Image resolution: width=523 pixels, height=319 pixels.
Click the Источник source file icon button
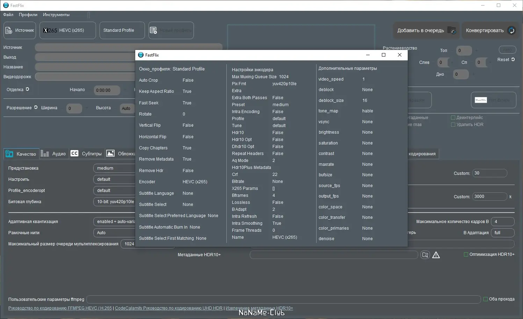(9, 30)
